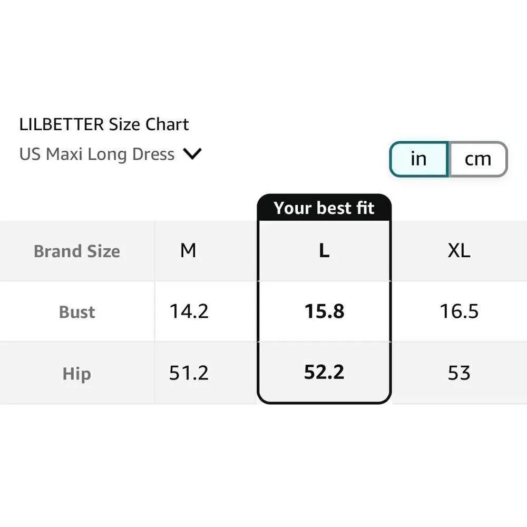Click the Hip row label
Viewport: 527px width, 527px height.
pos(77,374)
